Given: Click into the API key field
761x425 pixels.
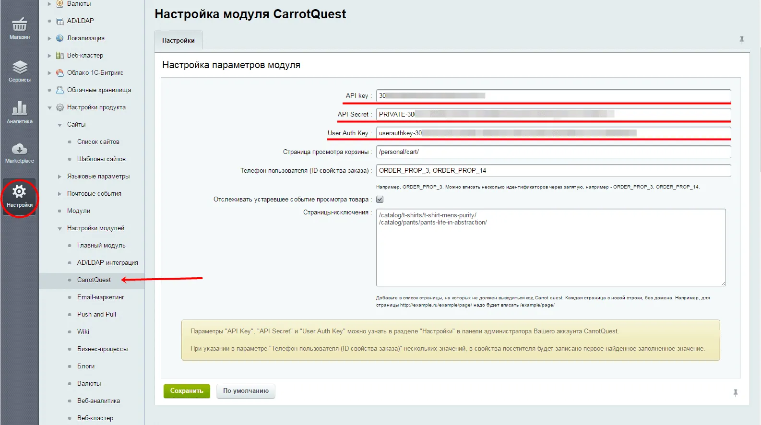Looking at the screenshot, I should [553, 95].
